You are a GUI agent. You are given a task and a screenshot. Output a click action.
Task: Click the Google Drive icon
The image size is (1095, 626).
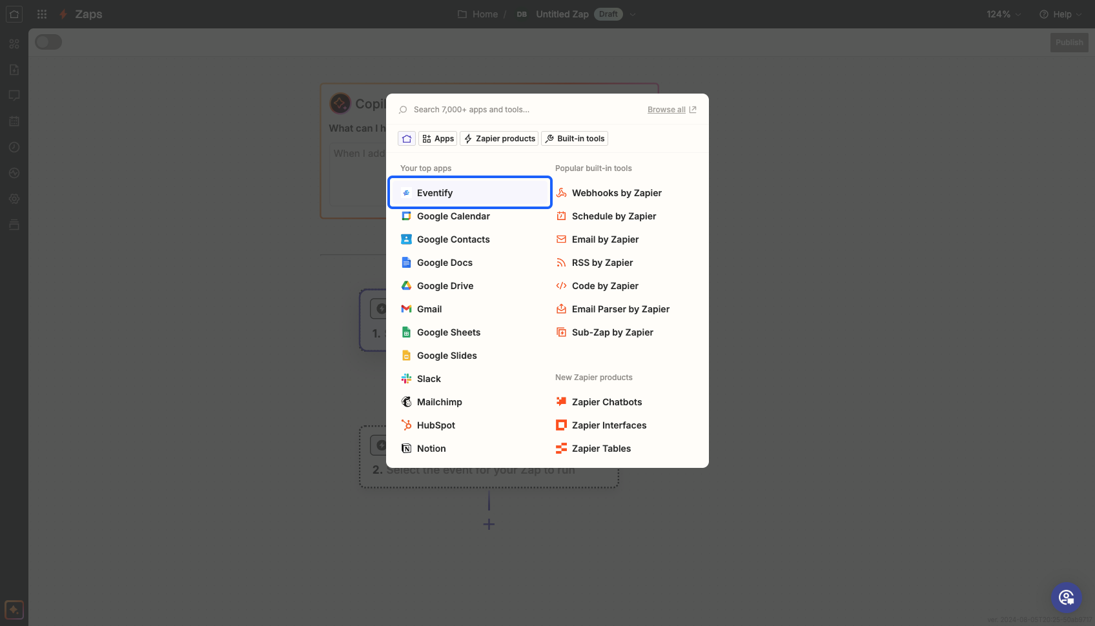point(406,286)
